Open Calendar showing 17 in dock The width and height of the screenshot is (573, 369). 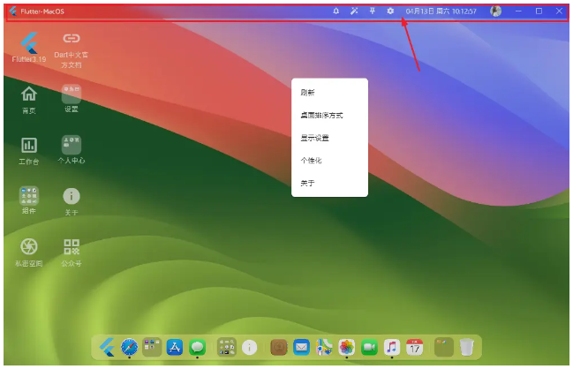[x=414, y=347]
